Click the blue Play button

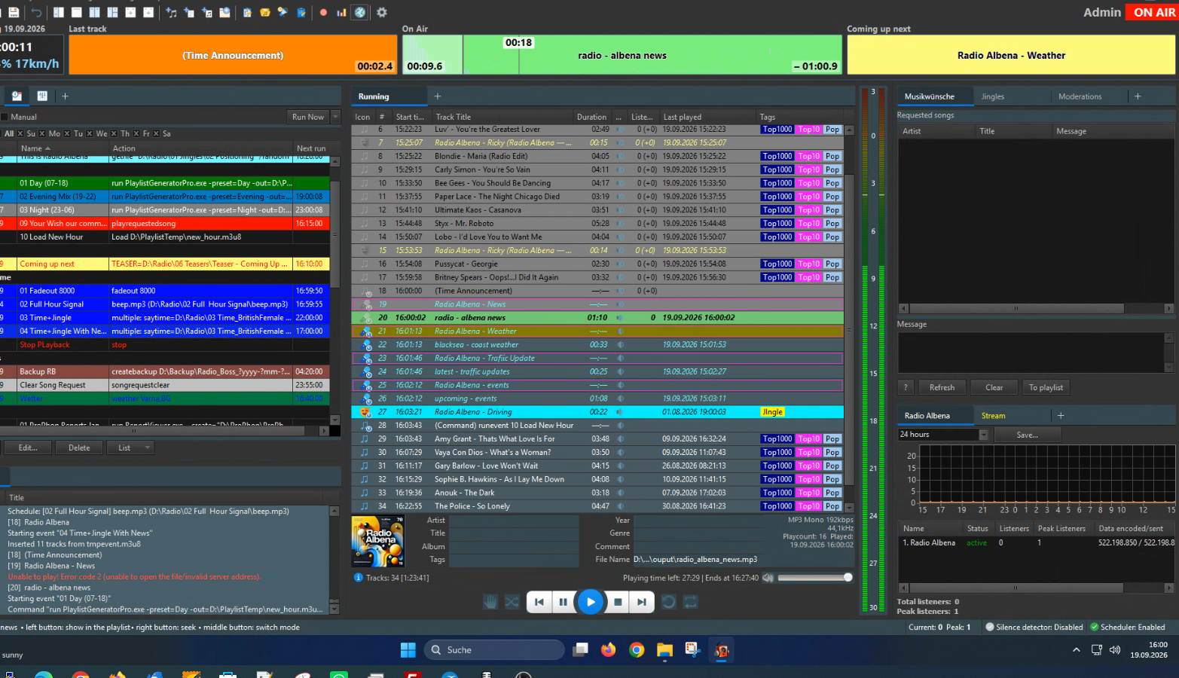pos(591,602)
